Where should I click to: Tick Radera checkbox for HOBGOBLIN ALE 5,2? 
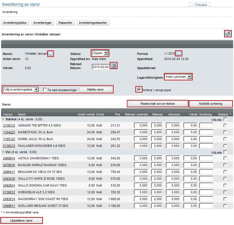tap(225, 192)
